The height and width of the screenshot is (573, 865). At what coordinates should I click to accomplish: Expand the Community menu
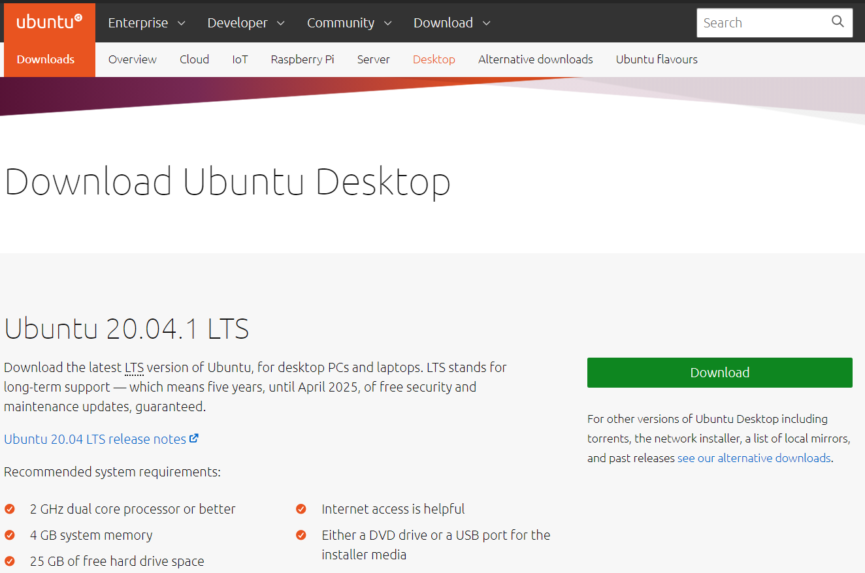click(350, 23)
